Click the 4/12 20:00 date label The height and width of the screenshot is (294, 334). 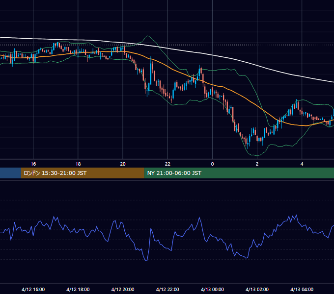pos(123,289)
